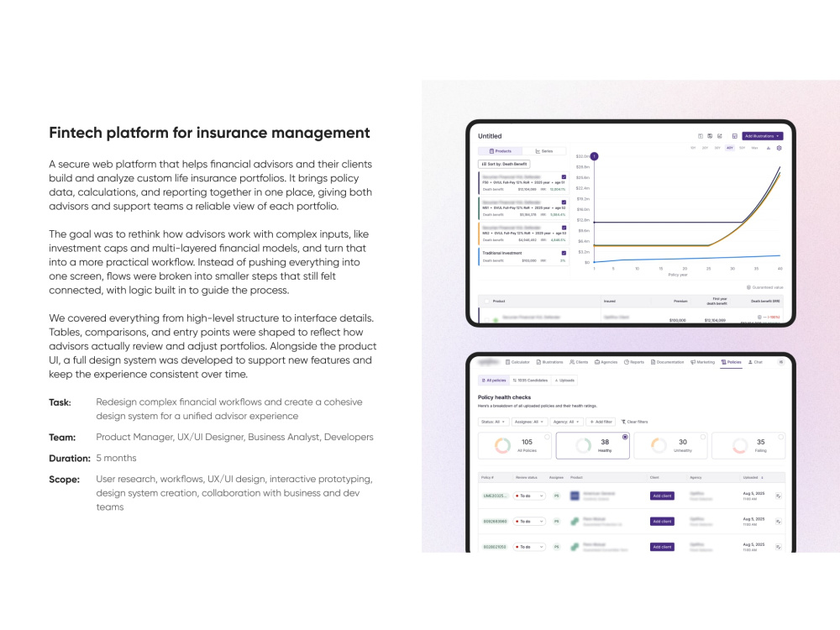Switch to the Series tab
This screenshot has height=630, width=840.
click(x=543, y=151)
